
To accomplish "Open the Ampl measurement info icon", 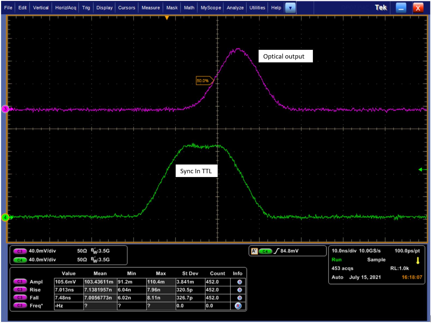I will [240, 282].
